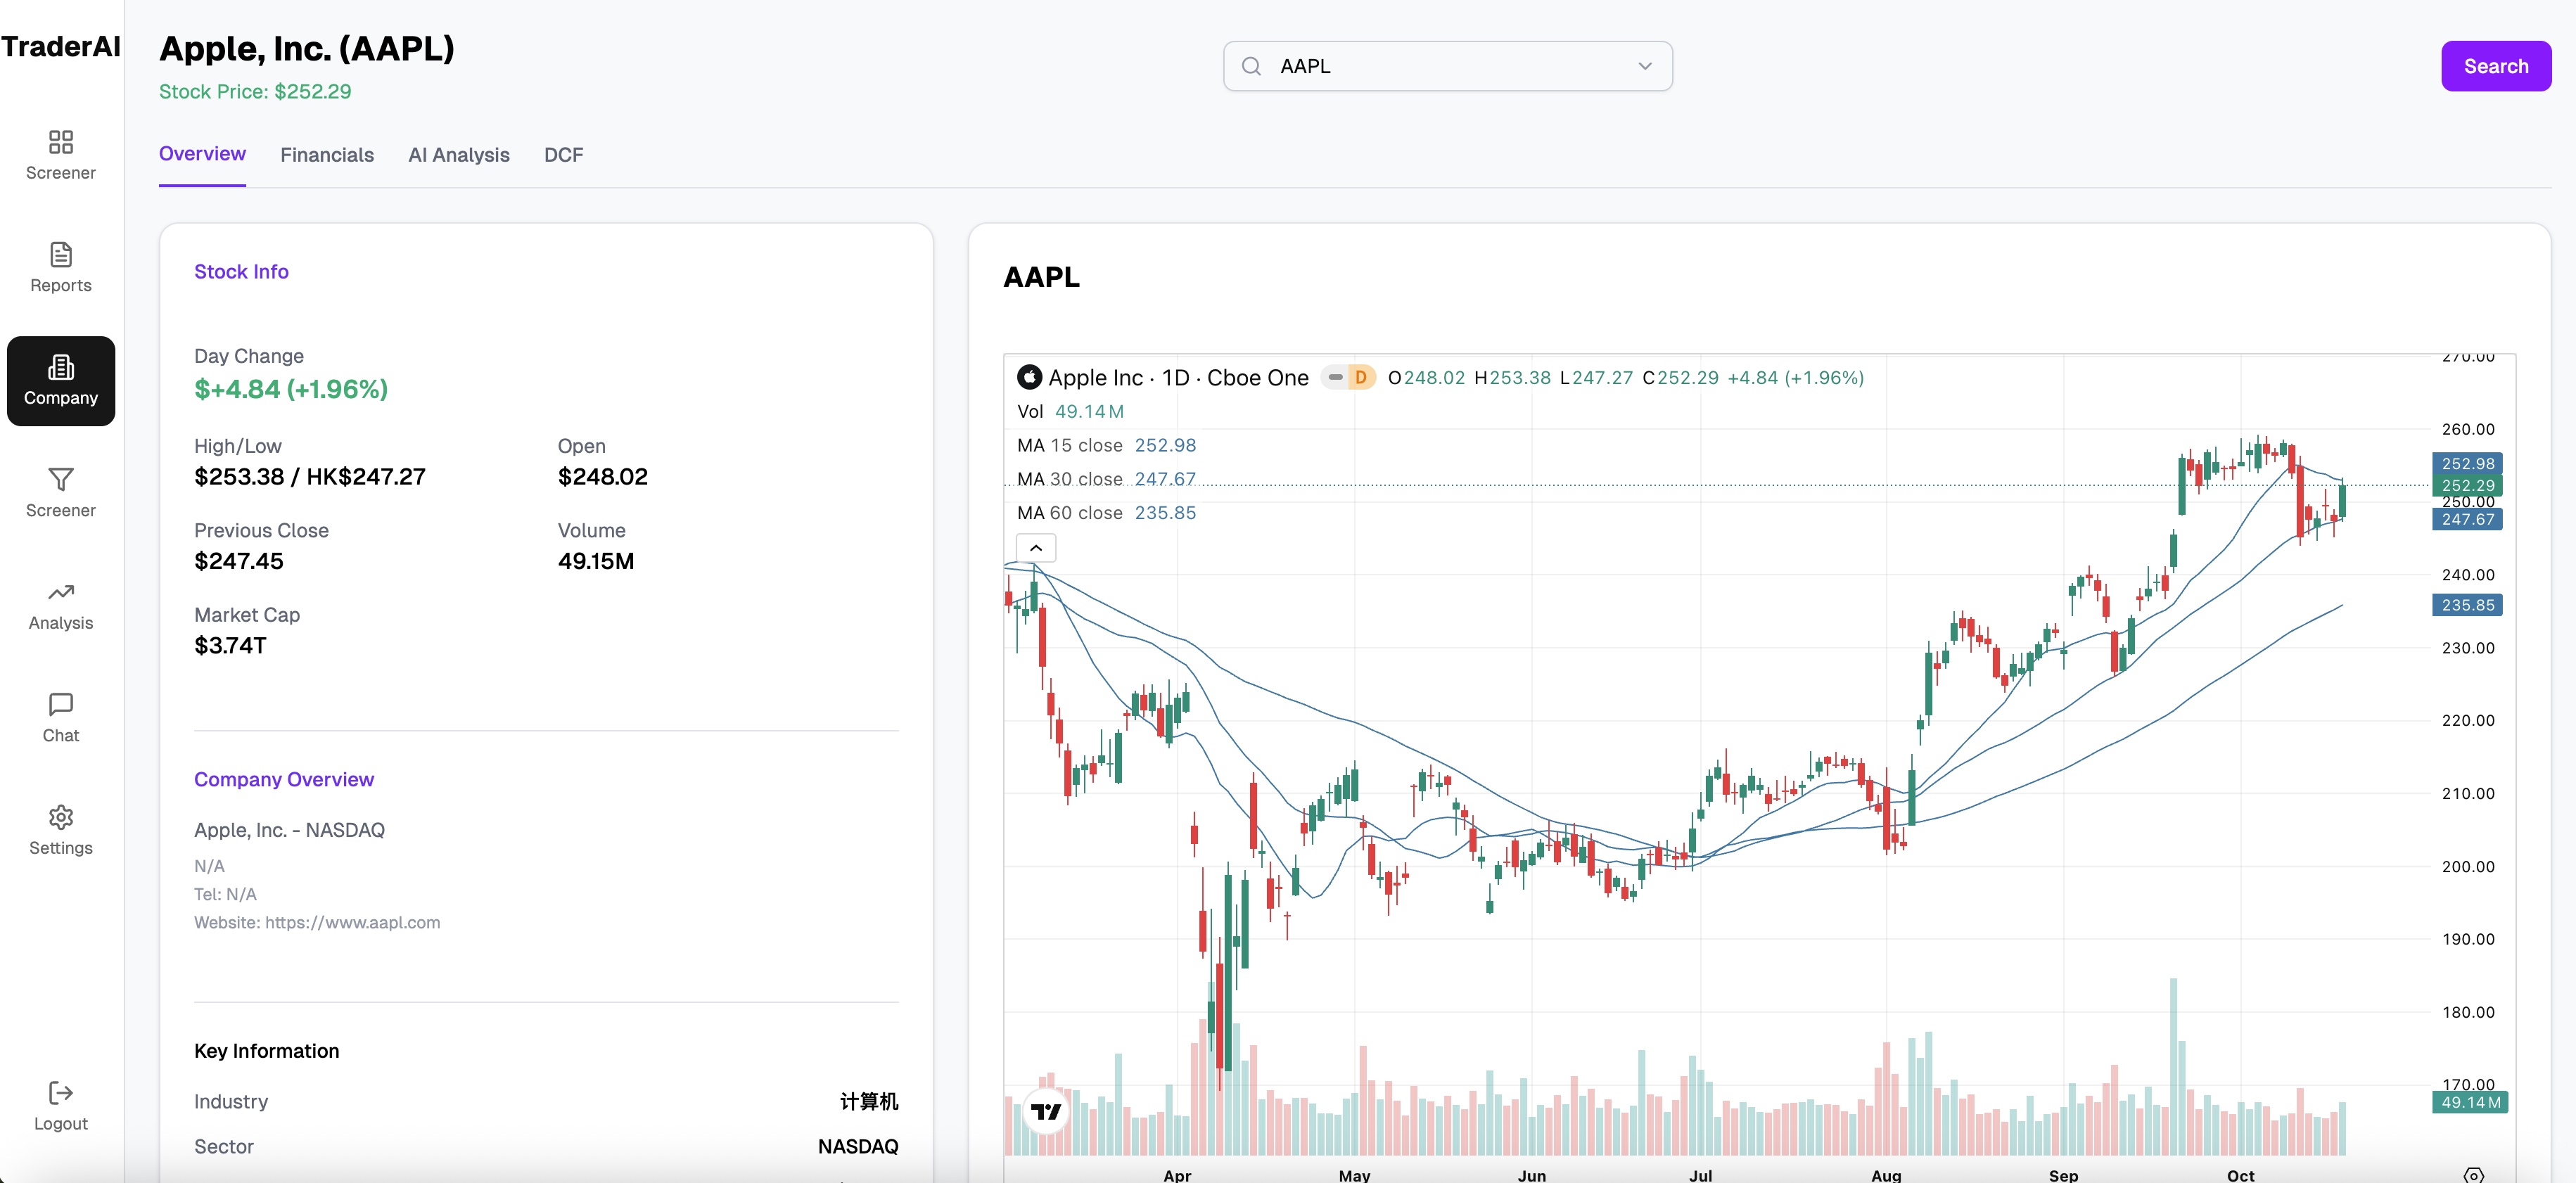Open the AI Analysis tab
Viewport: 2576px width, 1183px height.
459,155
